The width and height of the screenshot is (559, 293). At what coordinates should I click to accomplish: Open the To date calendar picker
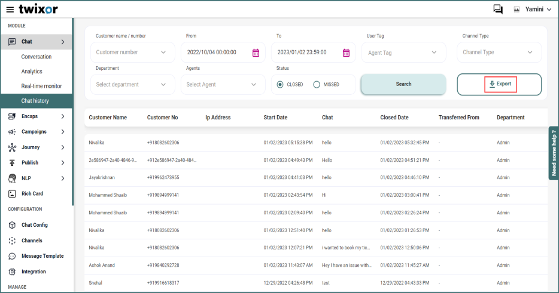point(346,53)
